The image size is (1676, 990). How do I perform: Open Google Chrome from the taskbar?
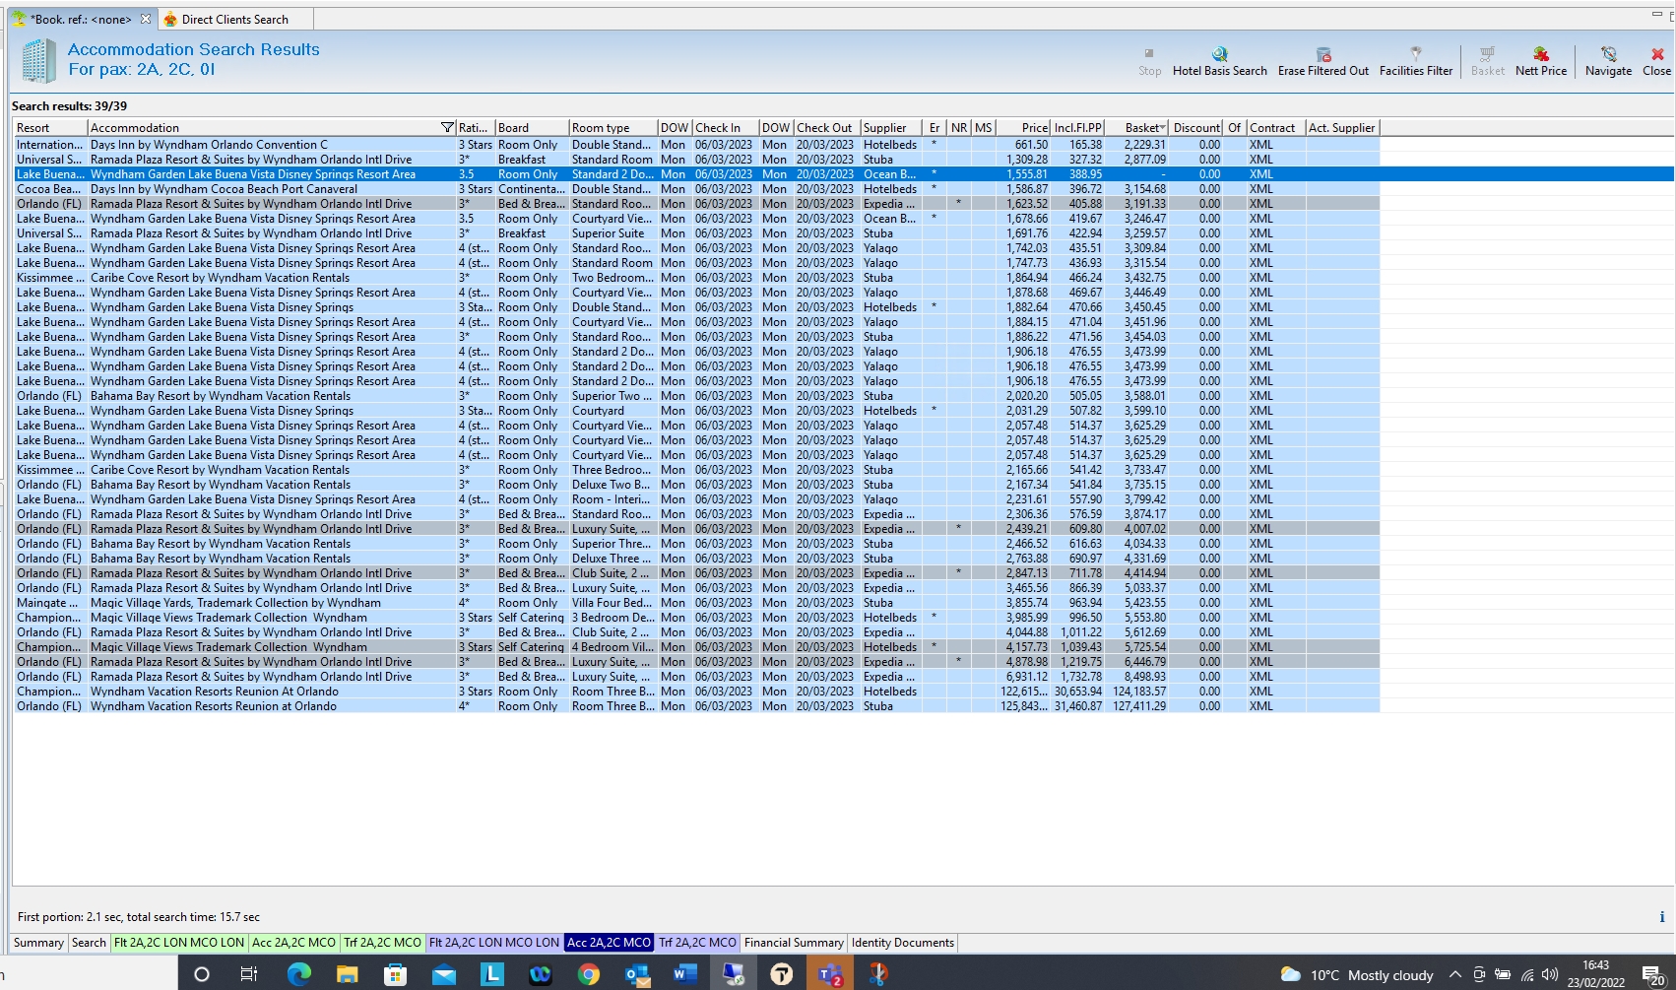tap(589, 974)
